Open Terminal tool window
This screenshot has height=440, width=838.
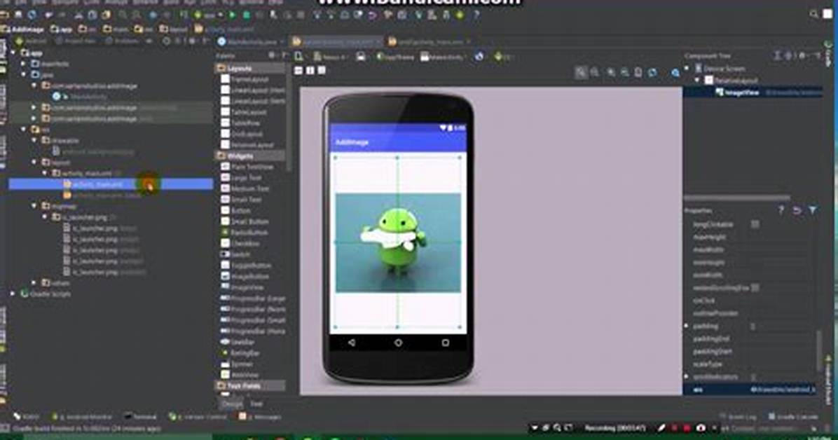[140, 416]
